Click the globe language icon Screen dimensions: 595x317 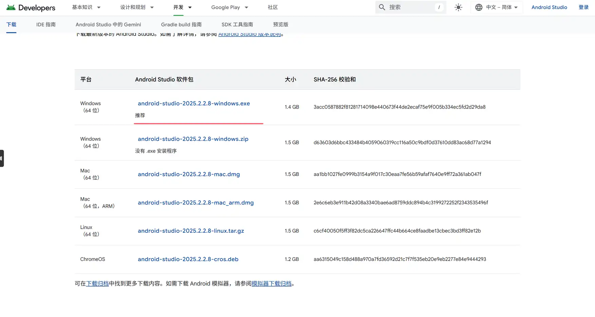(x=479, y=7)
